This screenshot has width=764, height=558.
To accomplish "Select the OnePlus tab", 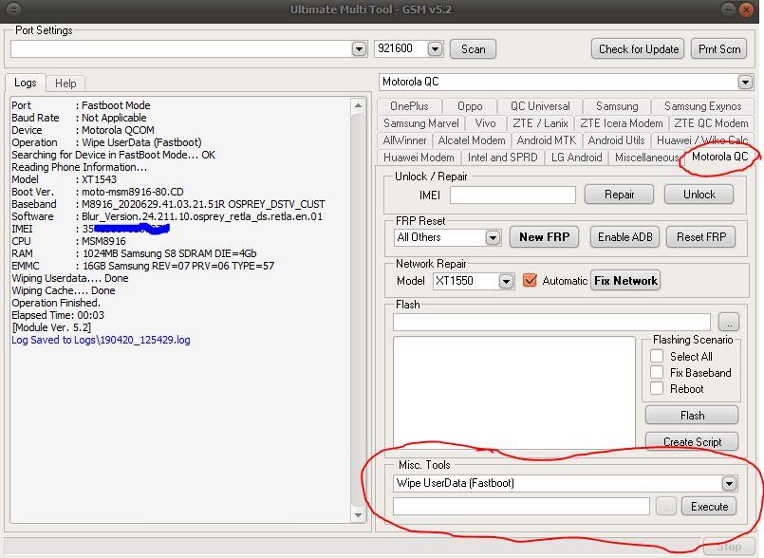I will coord(409,106).
